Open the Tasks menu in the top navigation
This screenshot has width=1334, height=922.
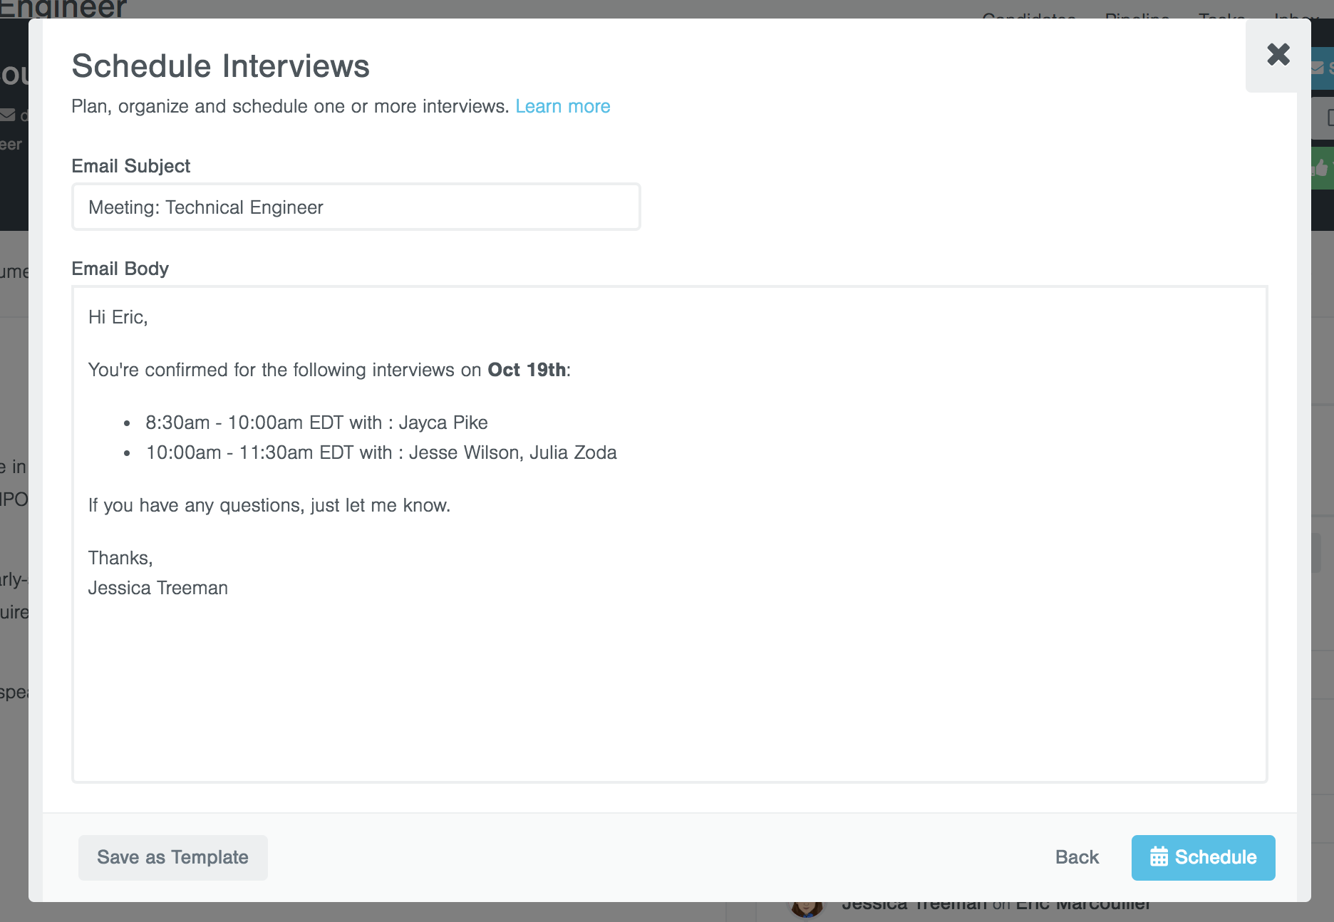1221,19
